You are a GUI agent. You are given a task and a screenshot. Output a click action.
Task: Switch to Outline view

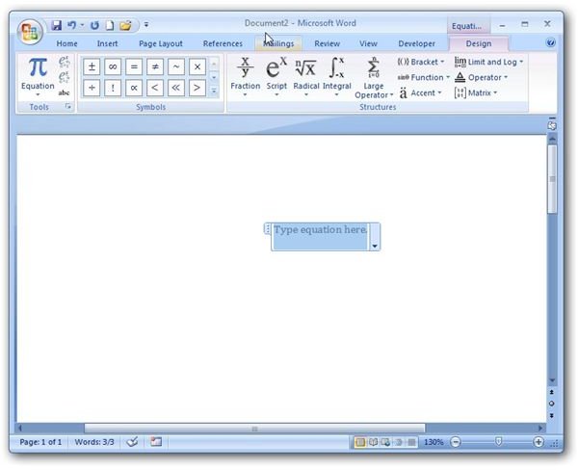pos(399,442)
